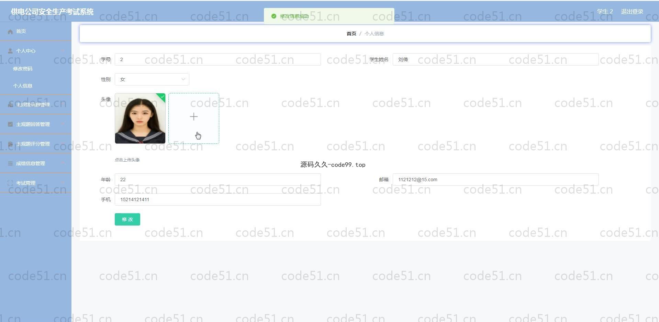Click the 个人信息 breadcrumb text
659x322 pixels.
[374, 34]
